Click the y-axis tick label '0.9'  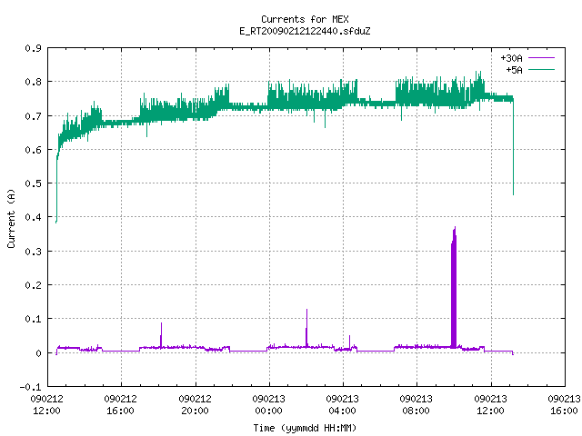coord(34,48)
